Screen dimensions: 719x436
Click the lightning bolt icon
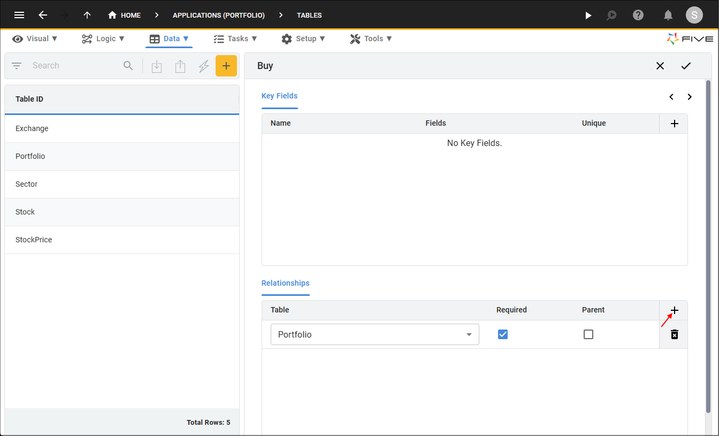pyautogui.click(x=204, y=66)
